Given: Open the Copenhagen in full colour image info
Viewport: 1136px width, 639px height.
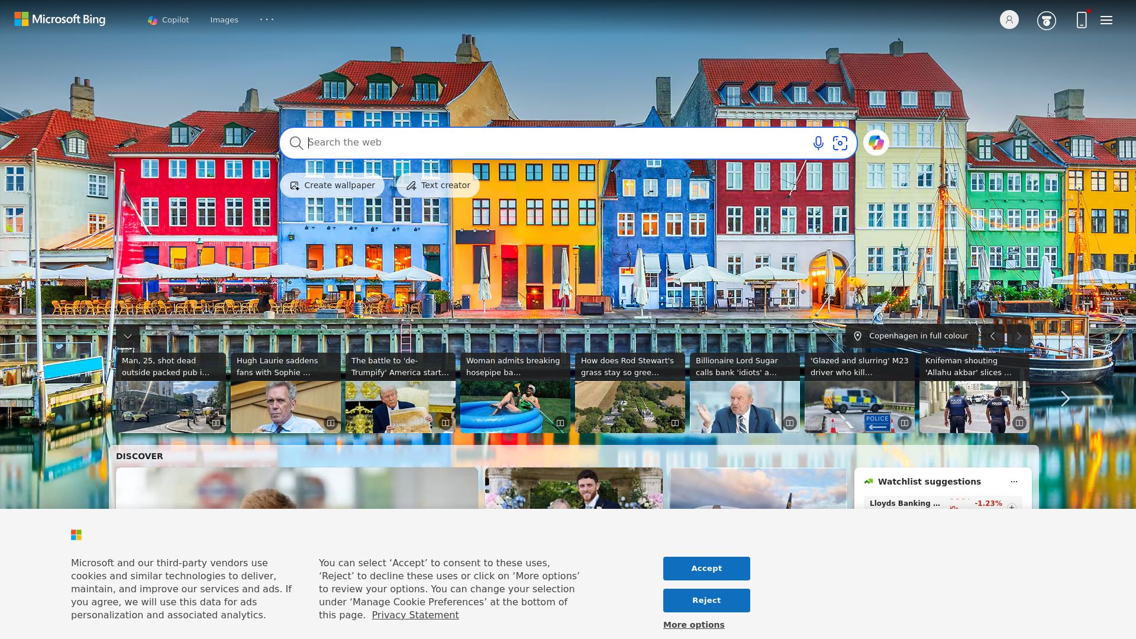Looking at the screenshot, I should [x=911, y=336].
